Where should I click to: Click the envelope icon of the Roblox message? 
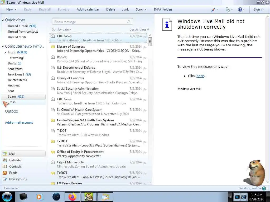click(53, 57)
